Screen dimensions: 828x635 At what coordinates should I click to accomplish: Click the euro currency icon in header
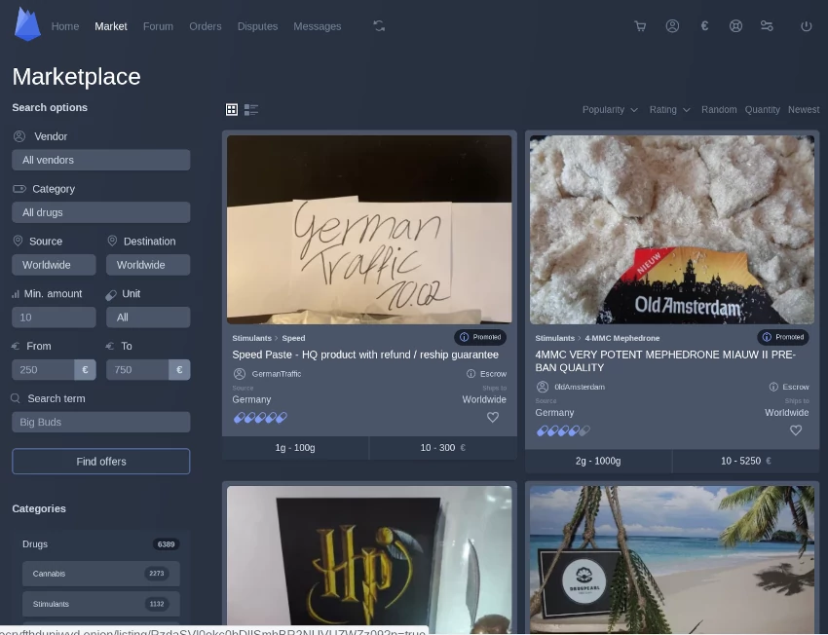704,26
